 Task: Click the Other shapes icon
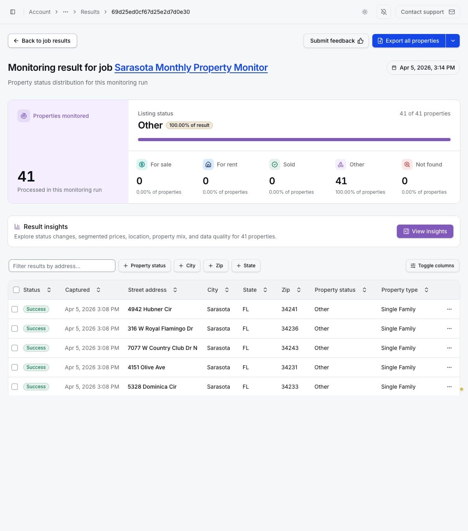341,164
